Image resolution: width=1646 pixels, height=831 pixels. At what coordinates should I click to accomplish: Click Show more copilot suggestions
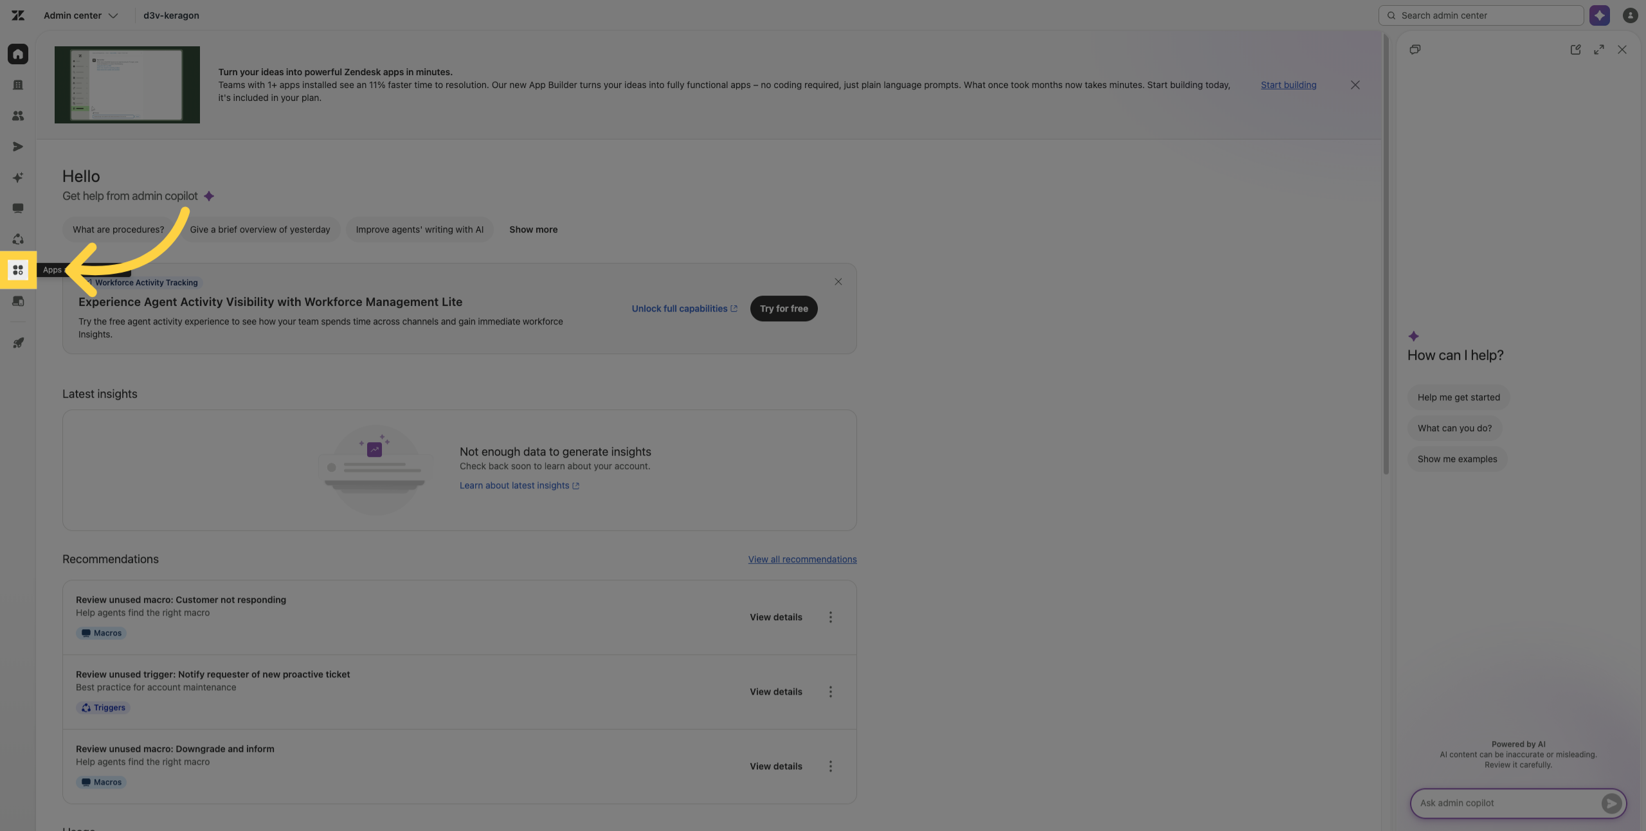(x=533, y=229)
